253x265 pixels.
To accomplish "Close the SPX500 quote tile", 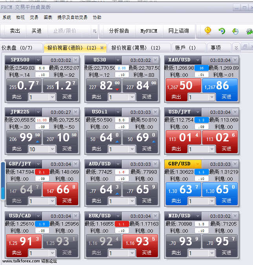I will pyautogui.click(x=76, y=60).
